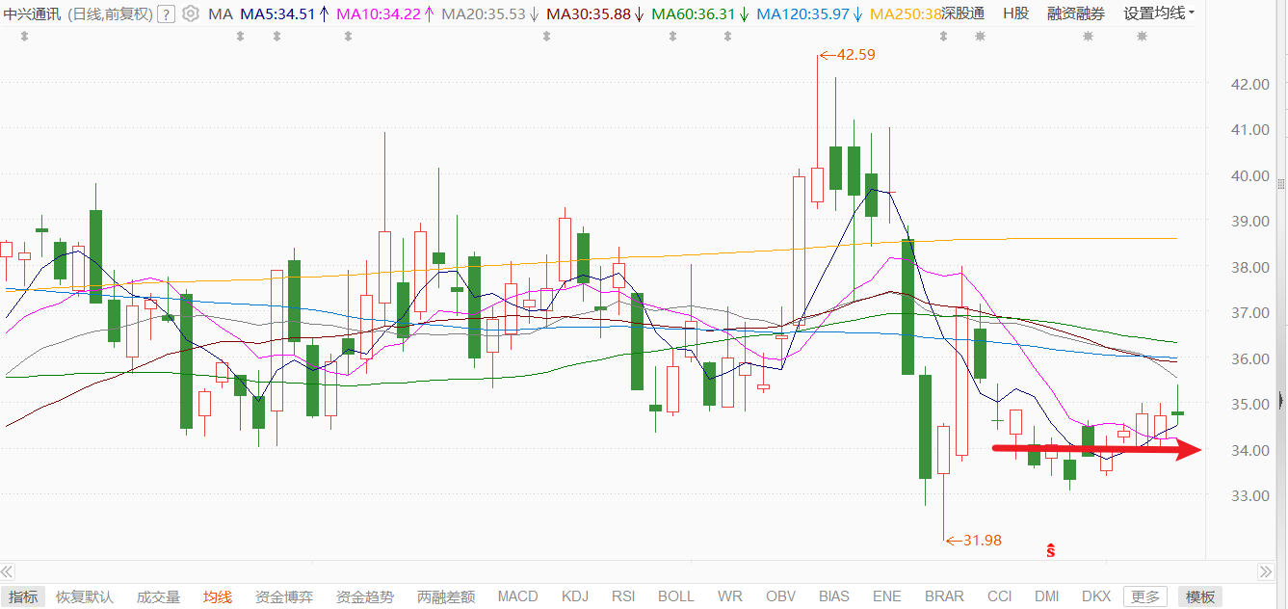This screenshot has width=1288, height=609.
Task: Open the 融资融券 link
Action: point(1076,13)
